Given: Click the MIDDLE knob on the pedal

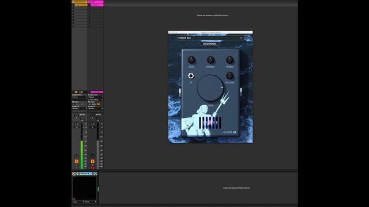Looking at the screenshot, I should 210,60.
